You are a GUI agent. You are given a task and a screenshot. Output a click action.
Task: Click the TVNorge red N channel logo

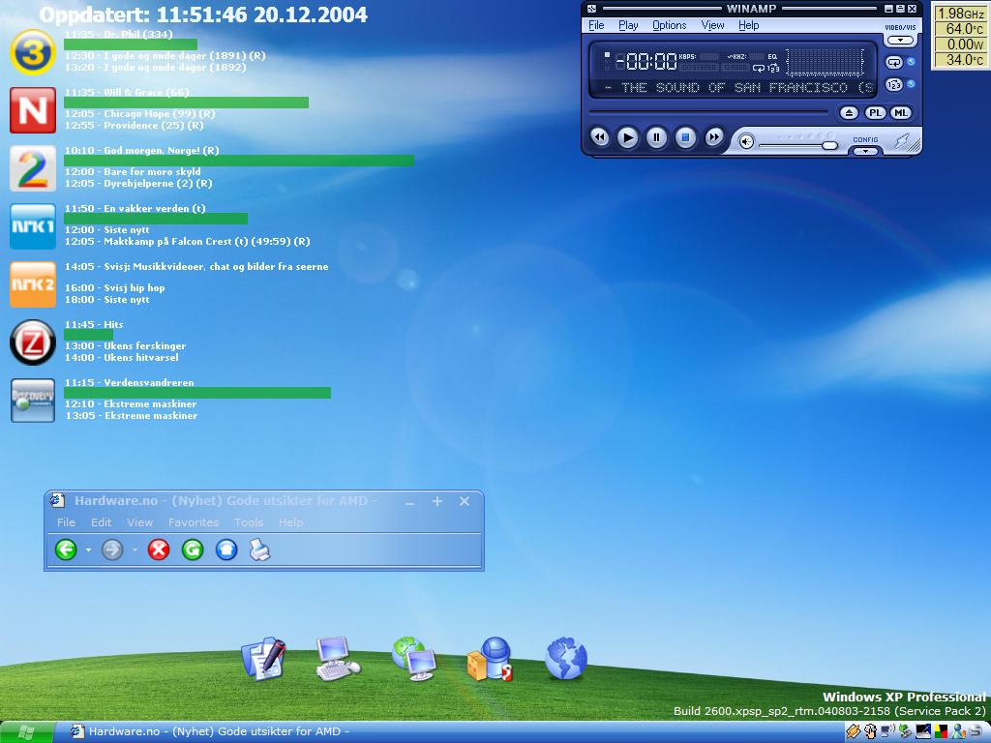click(33, 110)
